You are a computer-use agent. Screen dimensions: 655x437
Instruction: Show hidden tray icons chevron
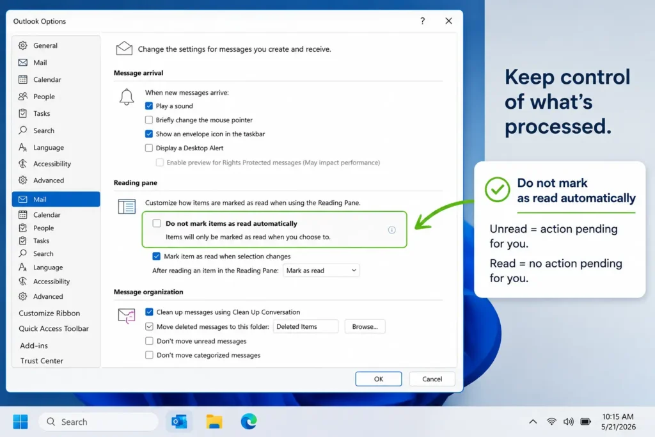tap(533, 422)
